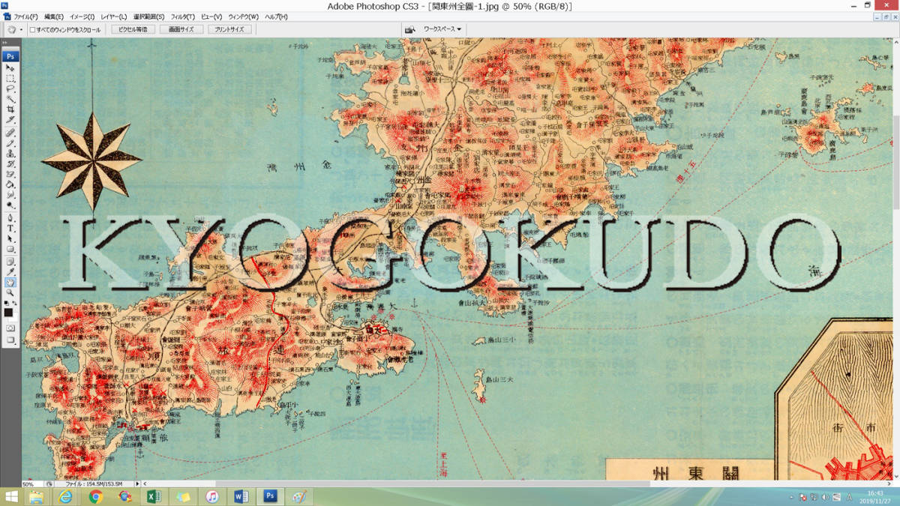
Task: Change the screen mode
Action: [10, 340]
